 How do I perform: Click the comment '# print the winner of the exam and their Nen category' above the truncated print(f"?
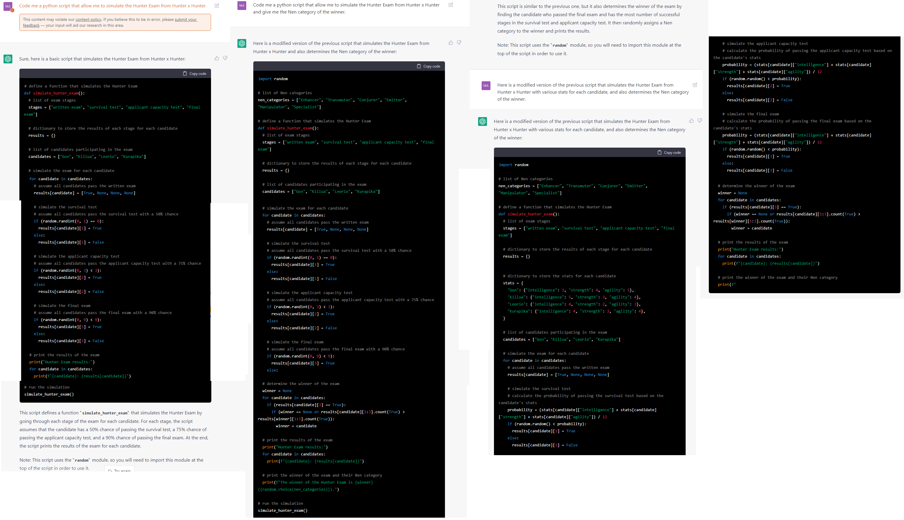click(x=777, y=278)
